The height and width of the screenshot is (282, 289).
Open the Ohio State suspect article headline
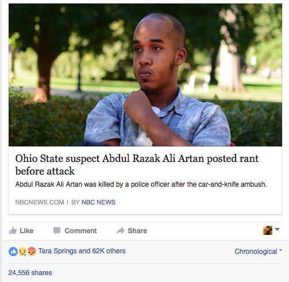[137, 165]
